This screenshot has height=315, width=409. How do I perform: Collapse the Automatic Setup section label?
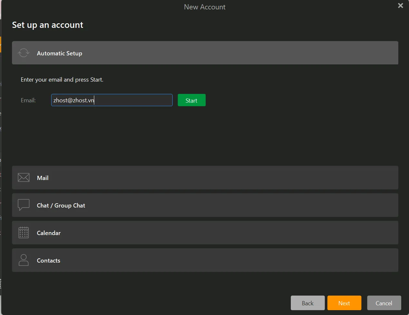click(x=60, y=53)
